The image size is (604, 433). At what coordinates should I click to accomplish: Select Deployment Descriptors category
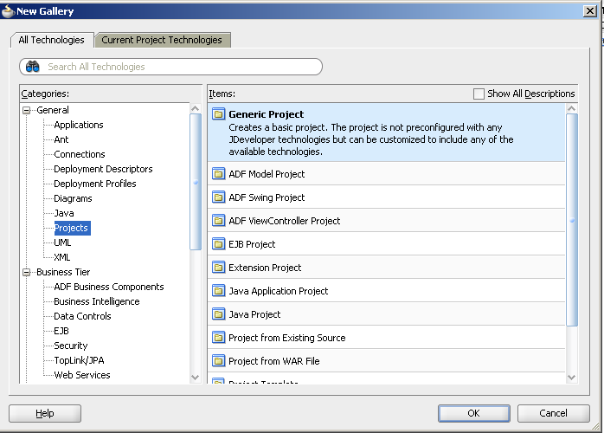(103, 169)
